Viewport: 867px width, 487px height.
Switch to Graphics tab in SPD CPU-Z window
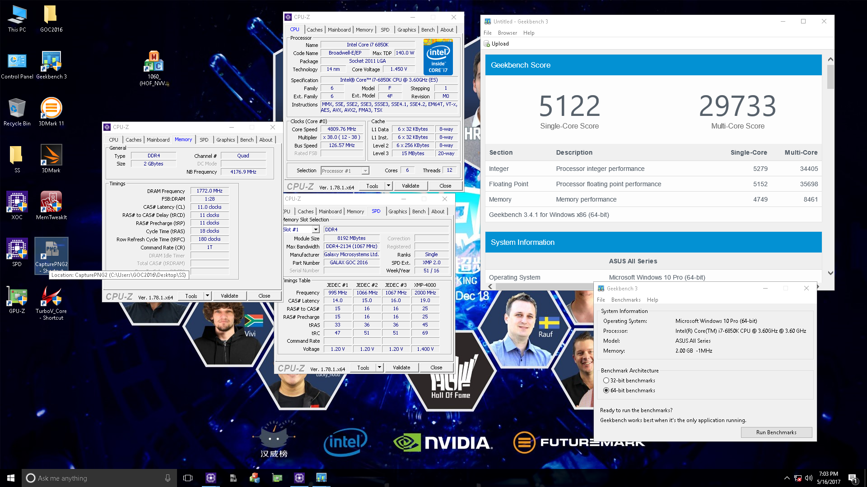397,211
